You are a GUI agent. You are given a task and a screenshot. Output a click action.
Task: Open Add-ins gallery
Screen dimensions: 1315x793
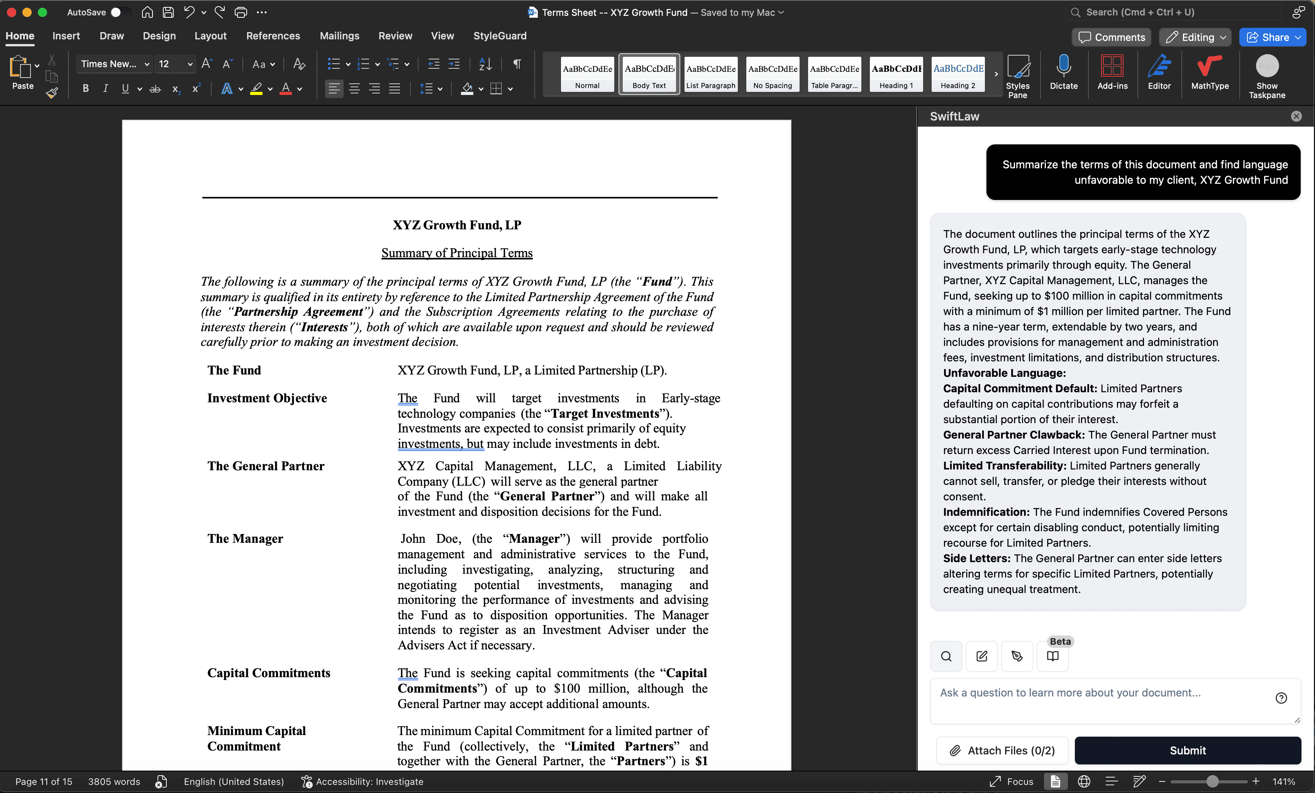click(x=1112, y=72)
